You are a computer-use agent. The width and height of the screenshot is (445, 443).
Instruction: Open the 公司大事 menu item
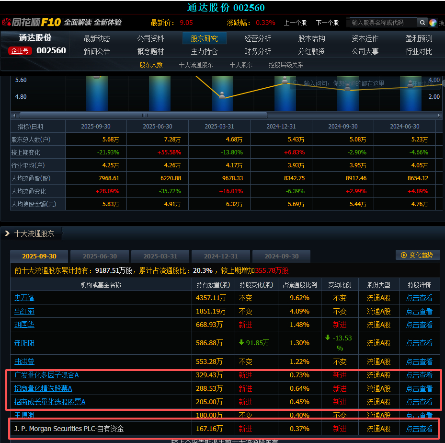tap(365, 51)
